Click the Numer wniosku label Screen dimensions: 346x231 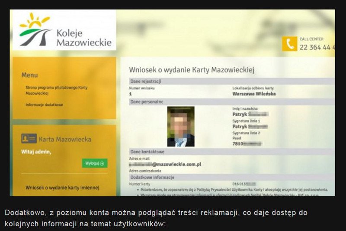click(142, 88)
